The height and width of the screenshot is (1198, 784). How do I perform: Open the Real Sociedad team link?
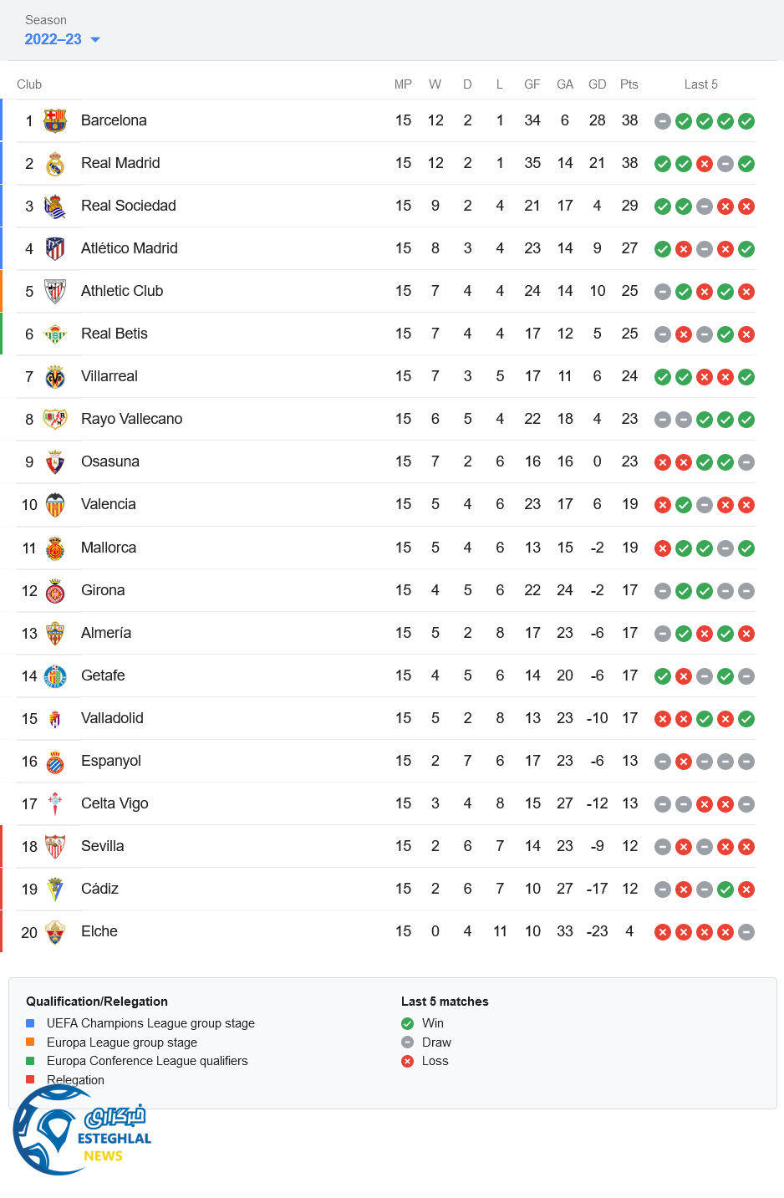tap(128, 206)
